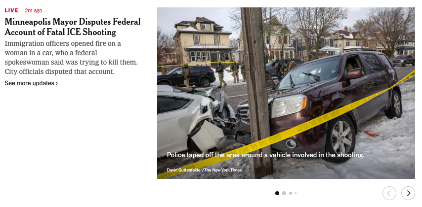Select the first carousel dot indicator
422x207 pixels.
[277, 193]
